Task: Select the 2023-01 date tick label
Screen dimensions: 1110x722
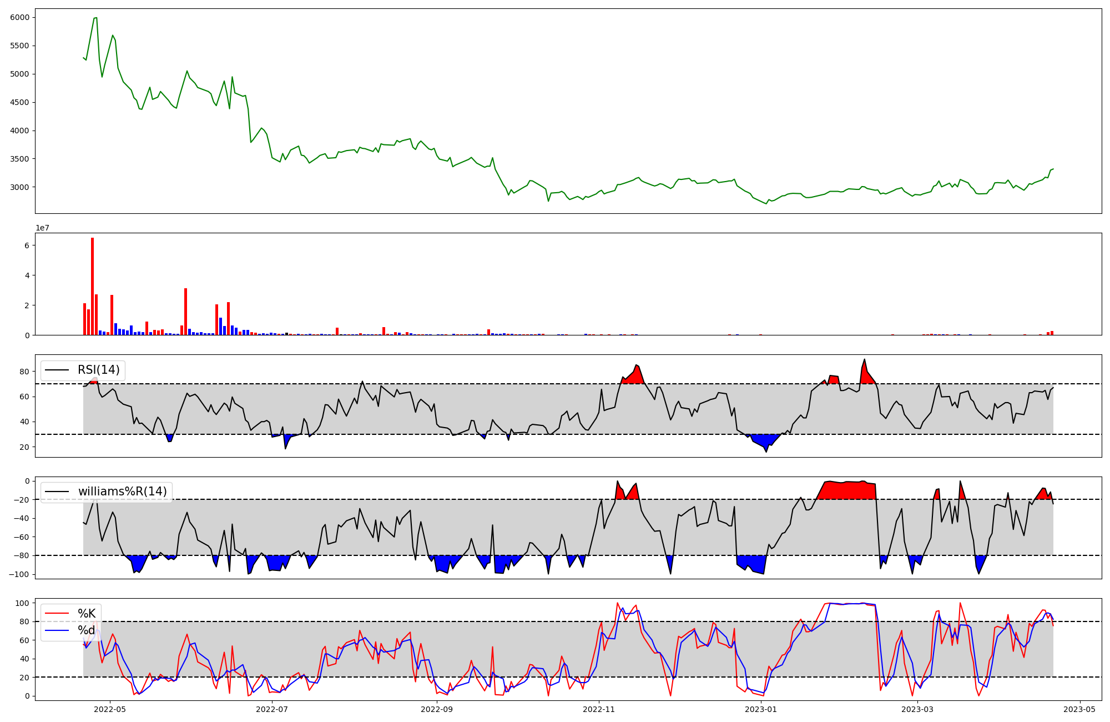Action: pos(761,709)
